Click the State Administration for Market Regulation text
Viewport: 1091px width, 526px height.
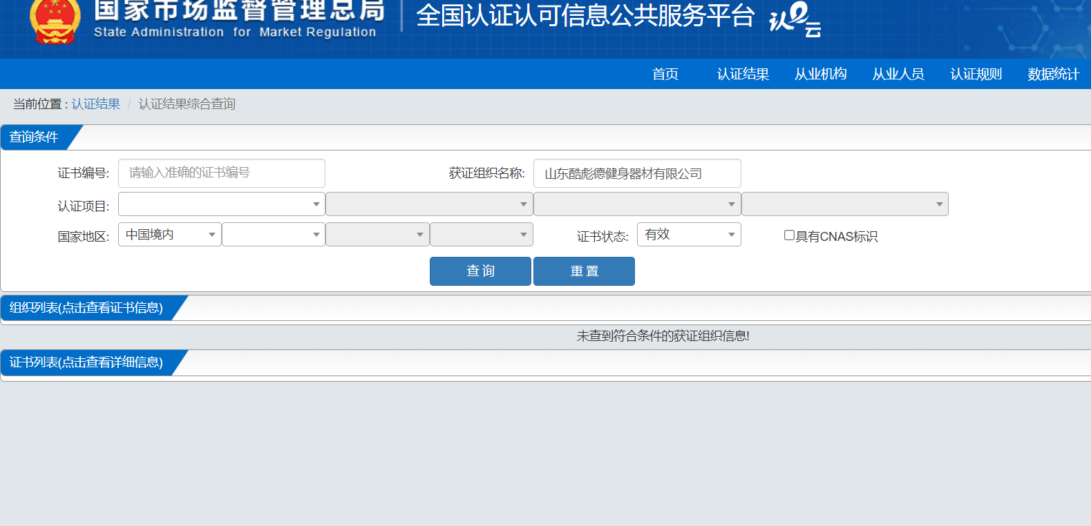pyautogui.click(x=235, y=32)
